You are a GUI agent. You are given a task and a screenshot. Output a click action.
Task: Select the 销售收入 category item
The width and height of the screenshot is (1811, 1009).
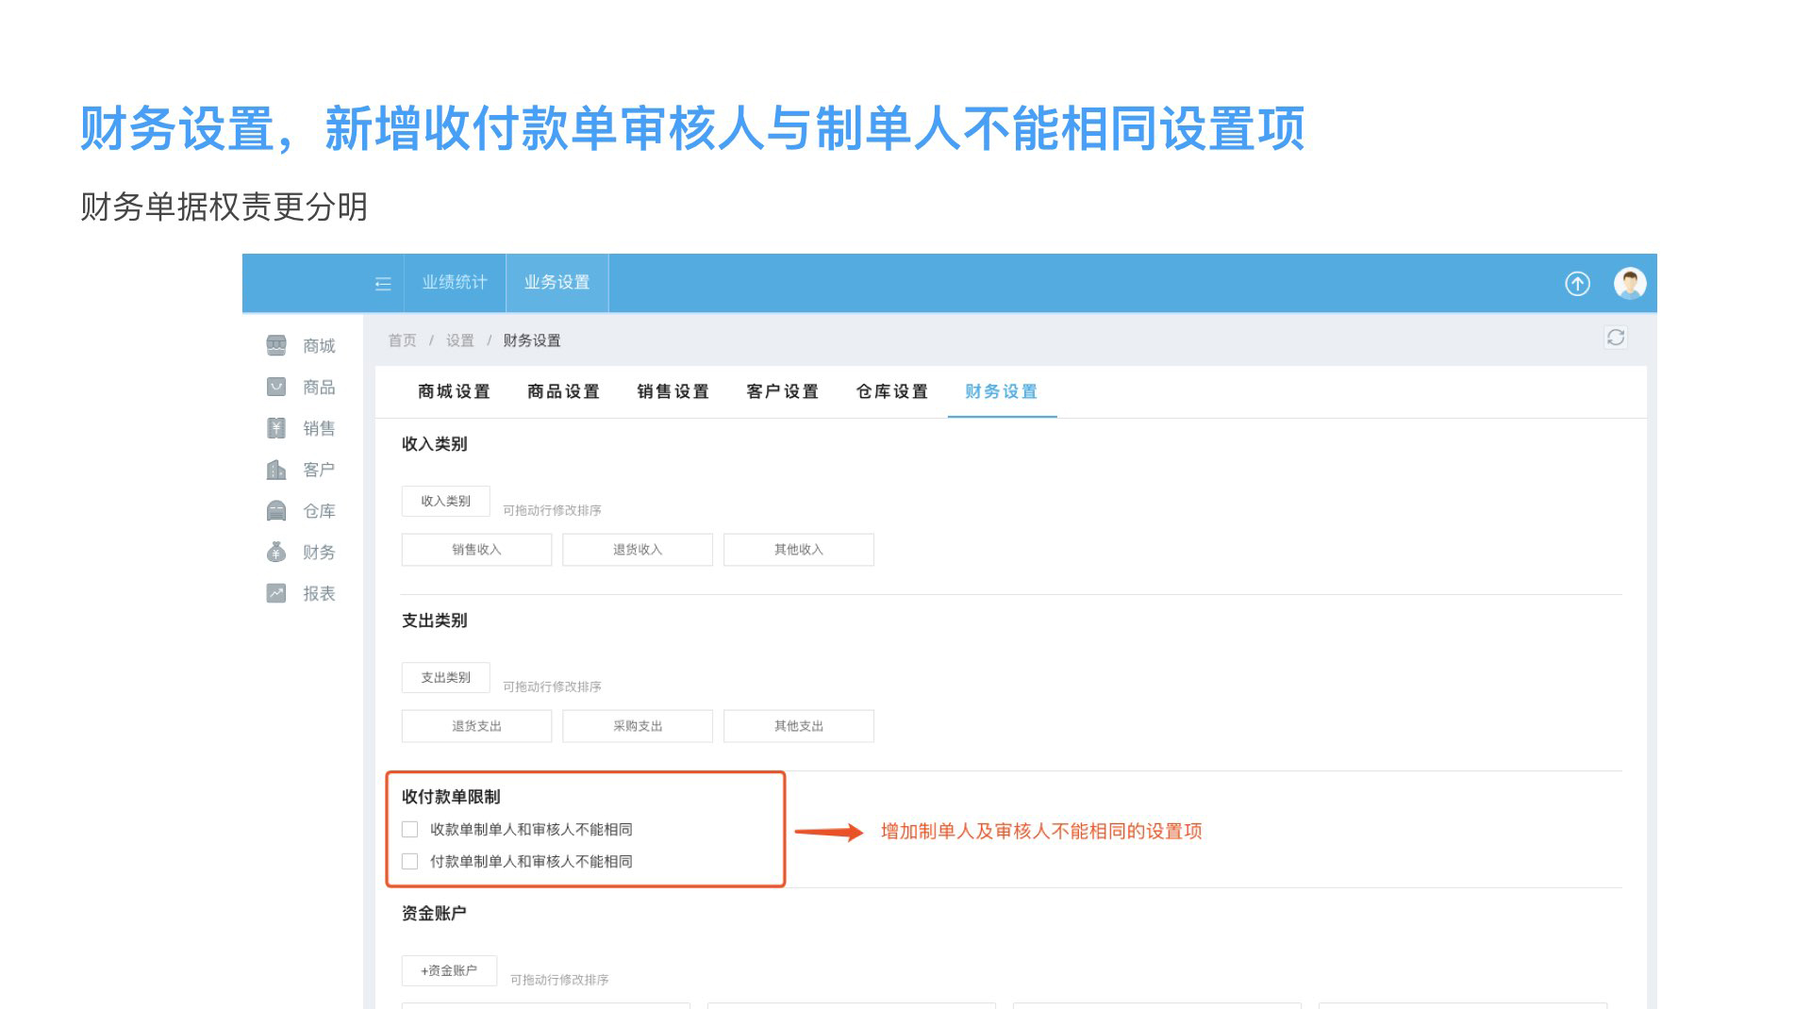coord(476,550)
